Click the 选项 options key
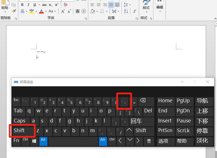Screen dimensions: 217x158 (x=166, y=141)
